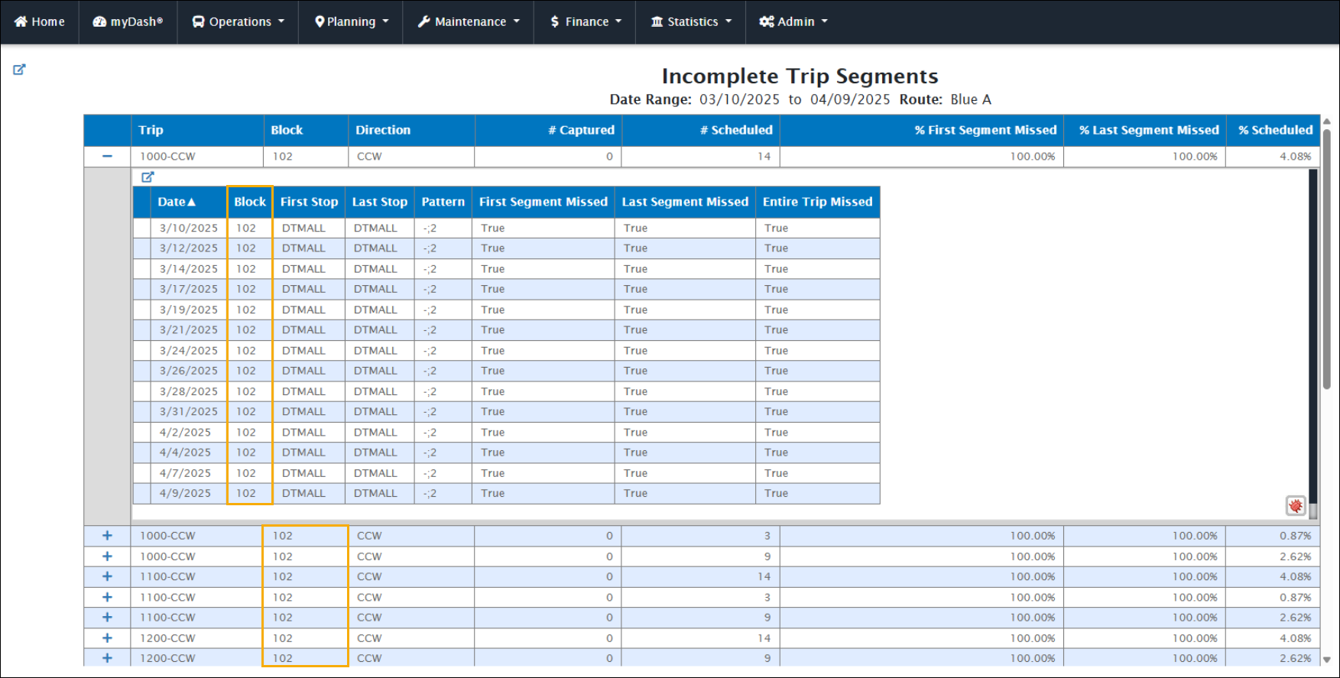Screen dimensions: 1340x678
Task: Open the Finance menu
Action: pos(586,21)
